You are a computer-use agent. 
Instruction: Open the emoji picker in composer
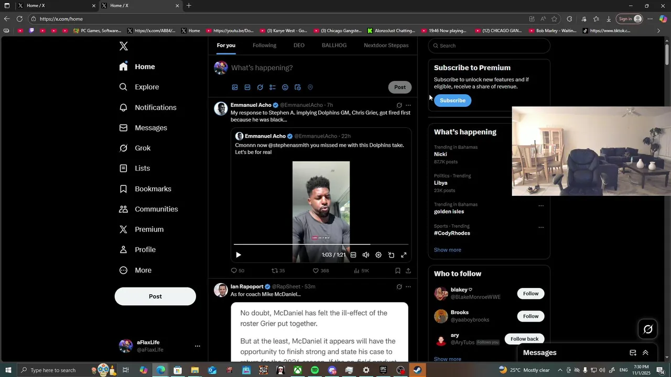point(285,87)
